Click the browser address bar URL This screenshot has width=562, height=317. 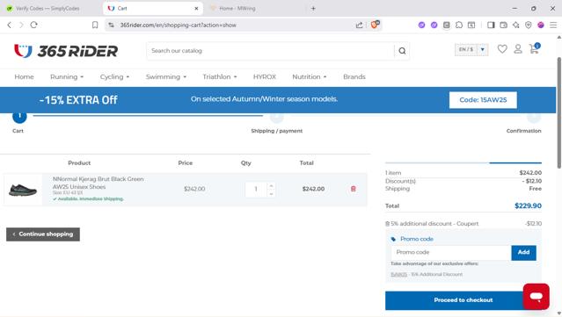[179, 25]
